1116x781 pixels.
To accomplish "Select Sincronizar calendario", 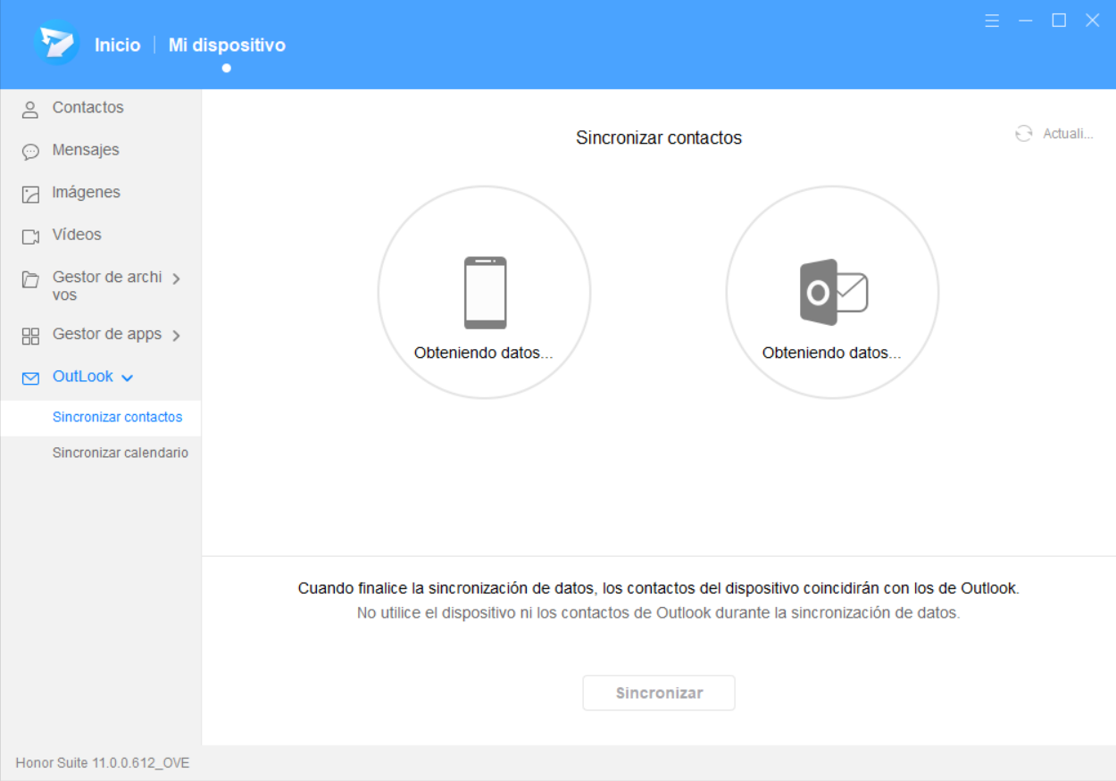I will 120,453.
